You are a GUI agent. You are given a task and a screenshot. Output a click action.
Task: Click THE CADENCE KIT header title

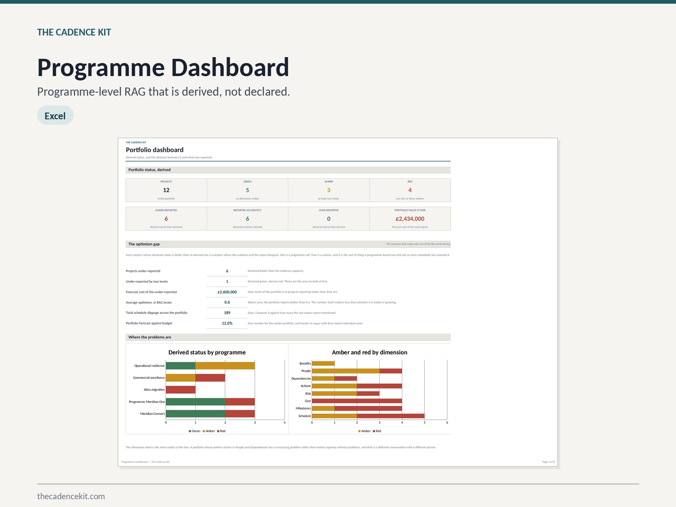tap(74, 32)
